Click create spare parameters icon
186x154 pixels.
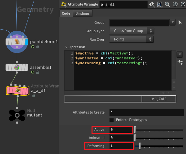pos(180,62)
